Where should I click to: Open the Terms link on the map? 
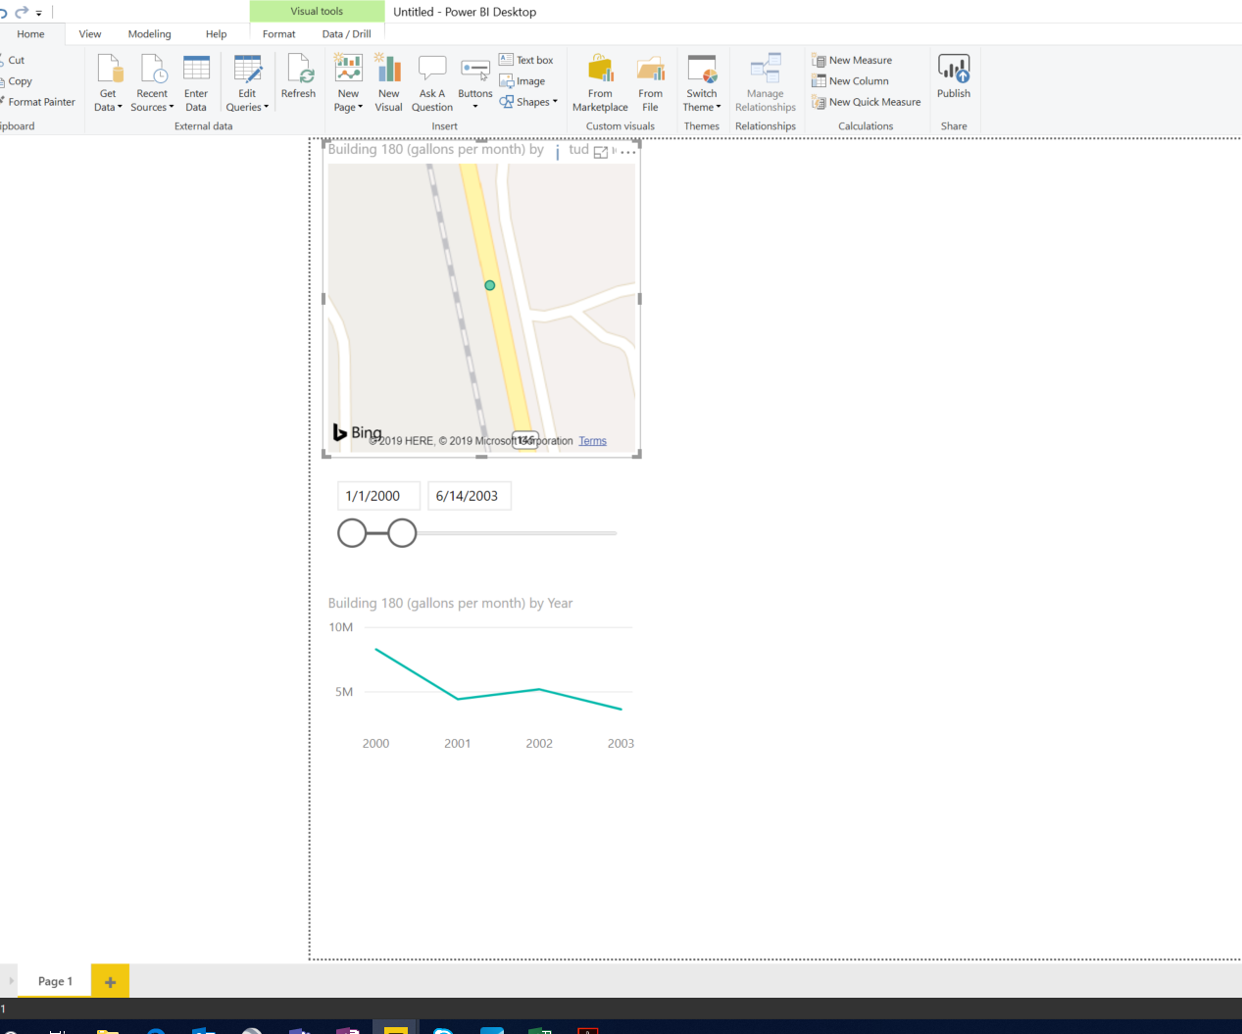(592, 441)
